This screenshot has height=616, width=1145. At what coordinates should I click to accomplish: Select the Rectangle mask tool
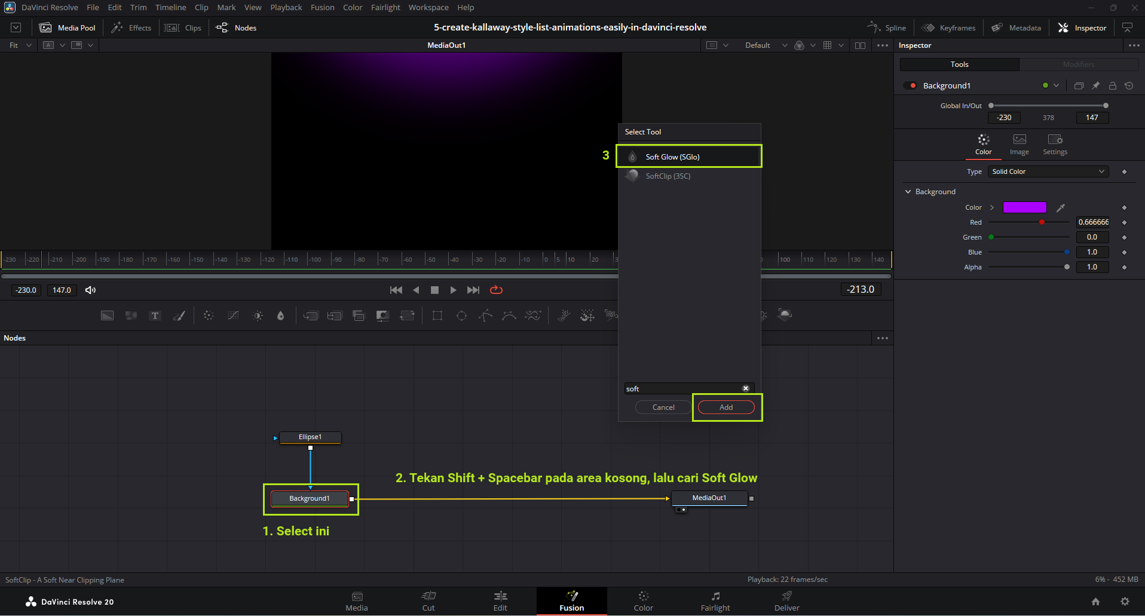point(437,315)
